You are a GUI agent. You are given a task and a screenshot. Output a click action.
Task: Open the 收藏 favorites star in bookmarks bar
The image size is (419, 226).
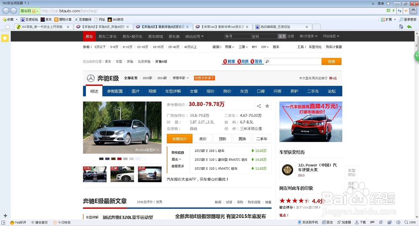[5, 20]
